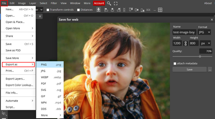Align top edges icon
Image resolution: width=215 pixels, height=119 pixels.
coord(131,10)
